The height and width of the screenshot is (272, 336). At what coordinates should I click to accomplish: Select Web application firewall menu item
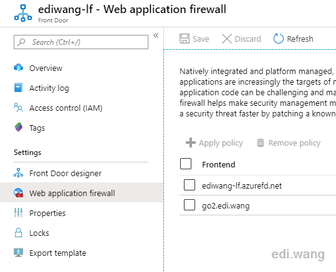coord(81,193)
